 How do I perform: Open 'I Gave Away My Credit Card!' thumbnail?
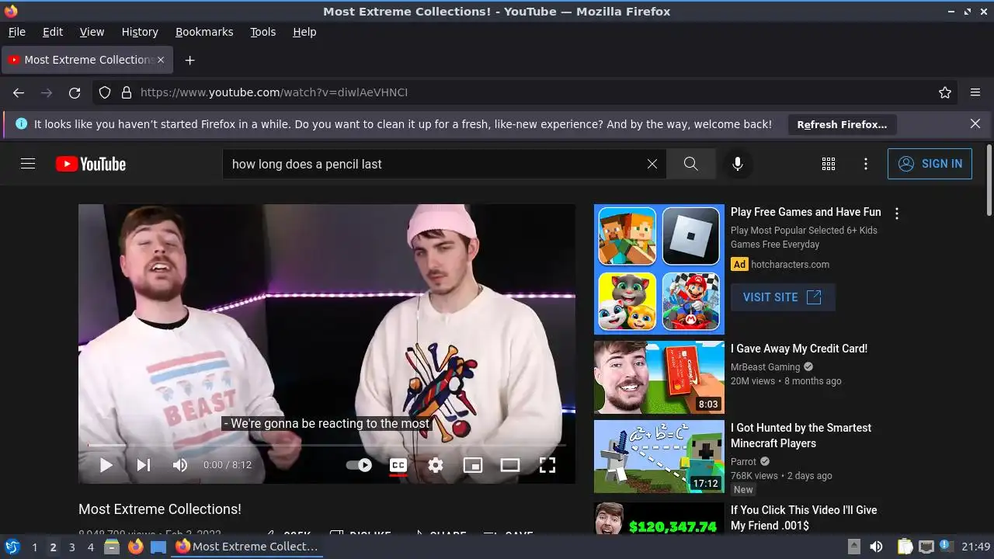659,377
